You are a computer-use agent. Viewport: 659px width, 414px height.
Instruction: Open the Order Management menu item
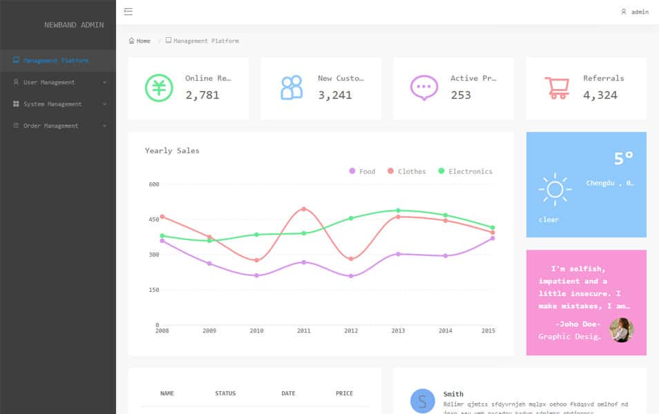pyautogui.click(x=50, y=126)
